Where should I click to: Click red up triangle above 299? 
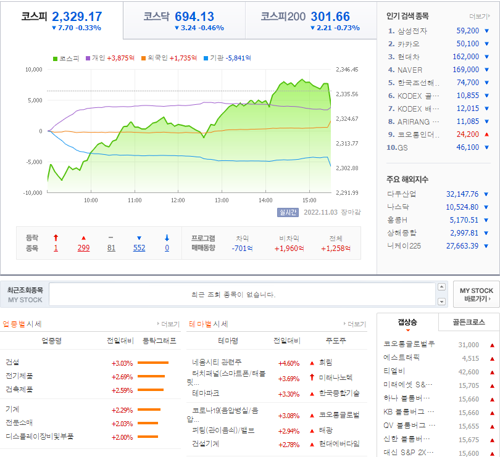point(83,238)
